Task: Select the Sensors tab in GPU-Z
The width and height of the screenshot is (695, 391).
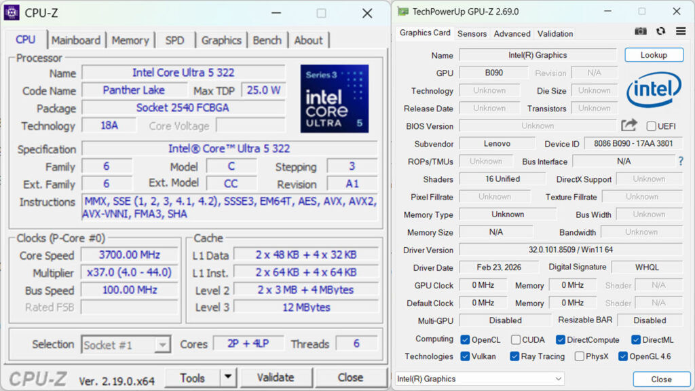Action: [472, 34]
